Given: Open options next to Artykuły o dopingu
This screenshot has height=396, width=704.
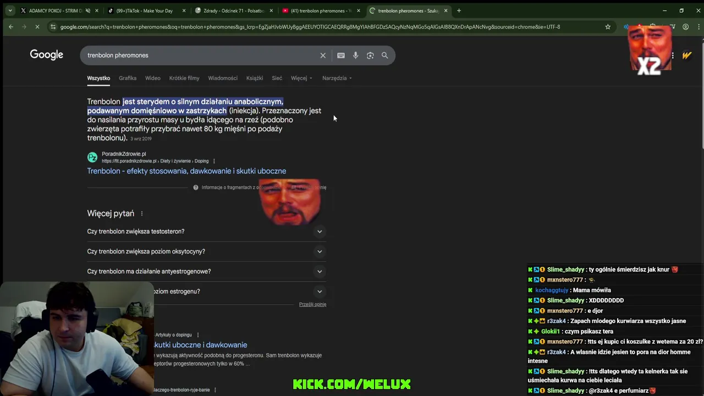Looking at the screenshot, I should click(x=198, y=335).
